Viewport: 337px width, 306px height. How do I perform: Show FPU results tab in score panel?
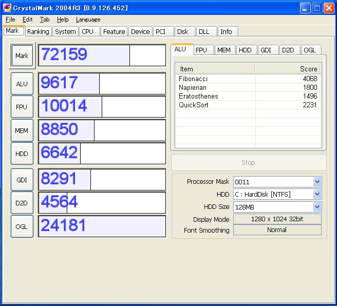coord(203,50)
